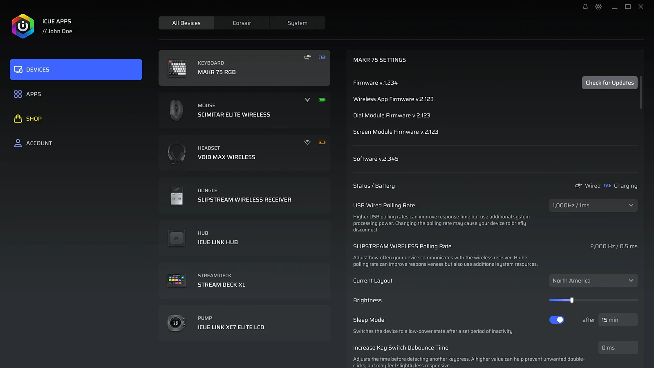Open the notifications bell icon
Screen dimensions: 654x368
585,7
